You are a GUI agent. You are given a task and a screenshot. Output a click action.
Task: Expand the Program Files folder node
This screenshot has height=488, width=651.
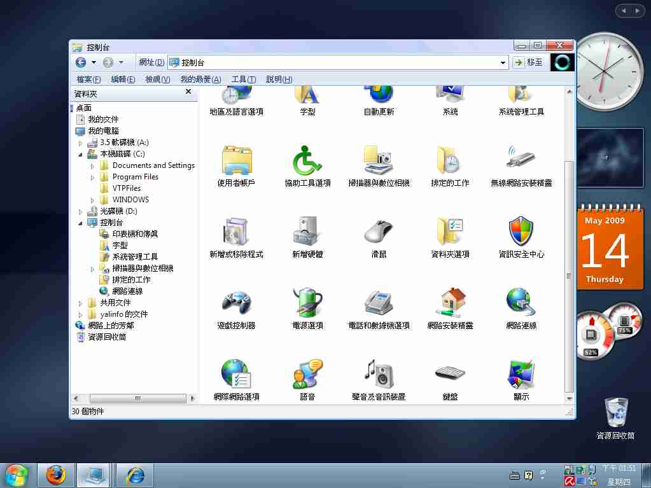[x=92, y=178]
